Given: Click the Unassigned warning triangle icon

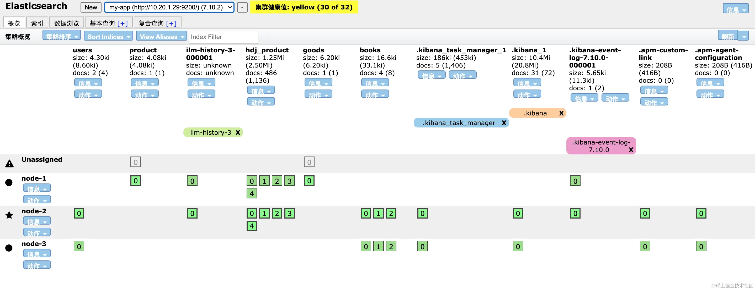Looking at the screenshot, I should click(x=9, y=163).
